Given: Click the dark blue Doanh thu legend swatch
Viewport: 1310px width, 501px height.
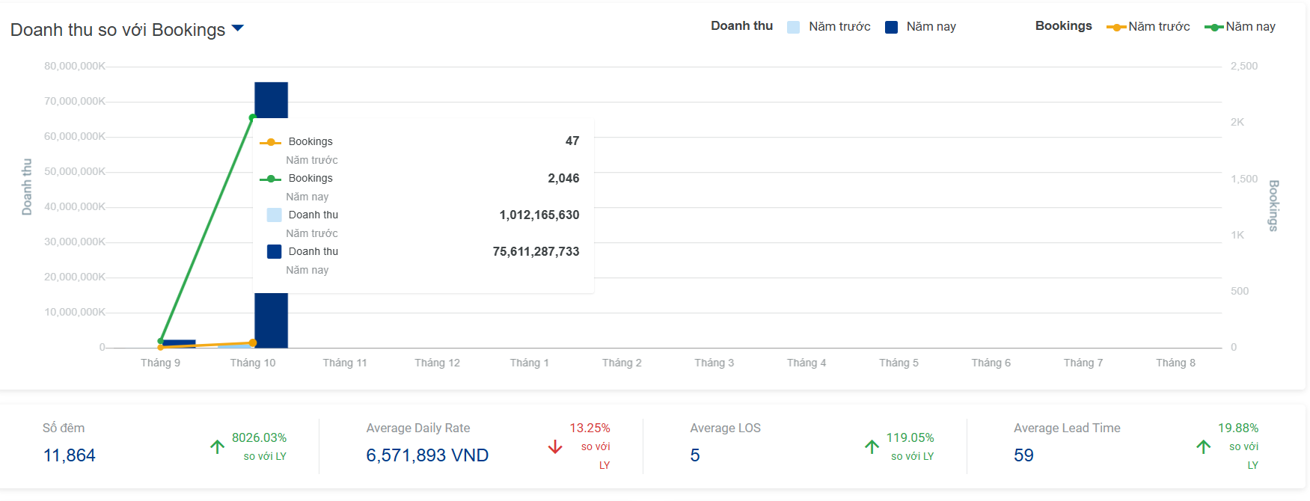Looking at the screenshot, I should pos(891,27).
